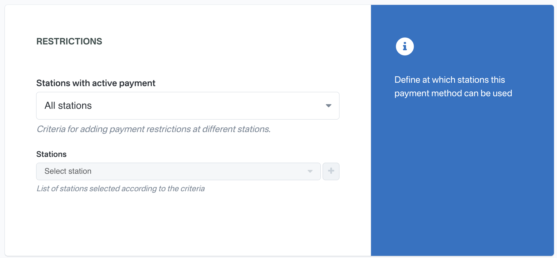Click the RESTRICTIONS section heading
Viewport: 557px width, 258px height.
coord(69,41)
